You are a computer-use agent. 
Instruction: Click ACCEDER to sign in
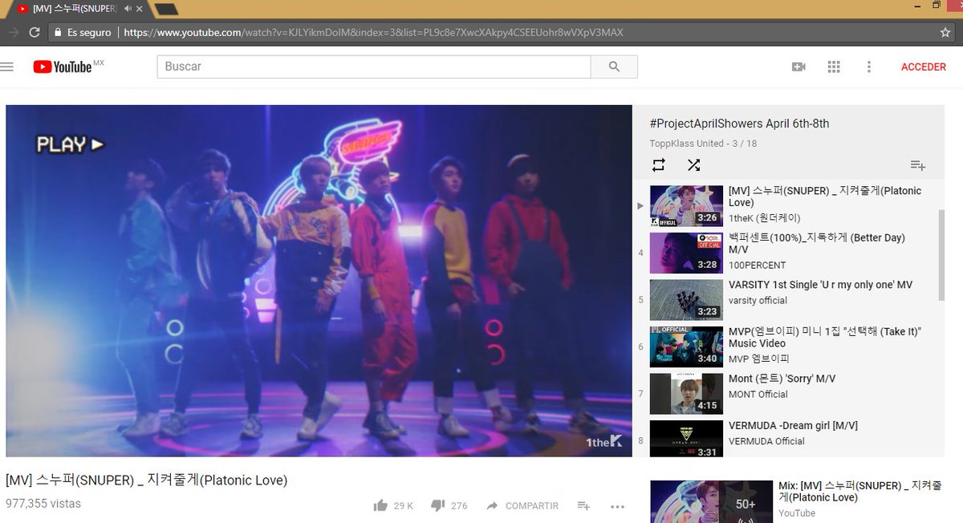click(924, 67)
